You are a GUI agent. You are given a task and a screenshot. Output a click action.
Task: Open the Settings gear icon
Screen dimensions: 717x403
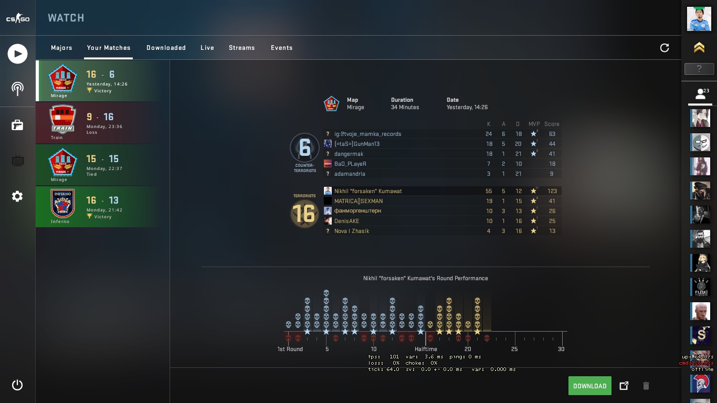17,196
